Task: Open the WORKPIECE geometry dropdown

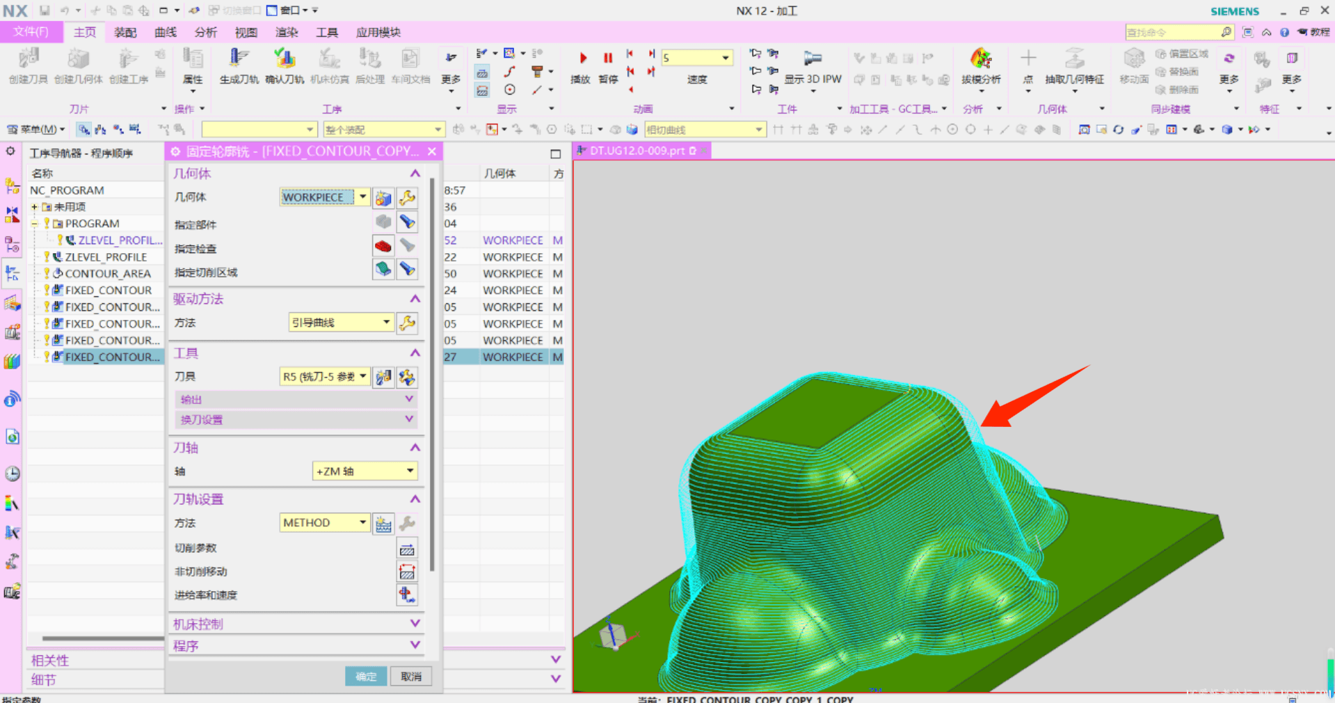Action: (x=362, y=197)
